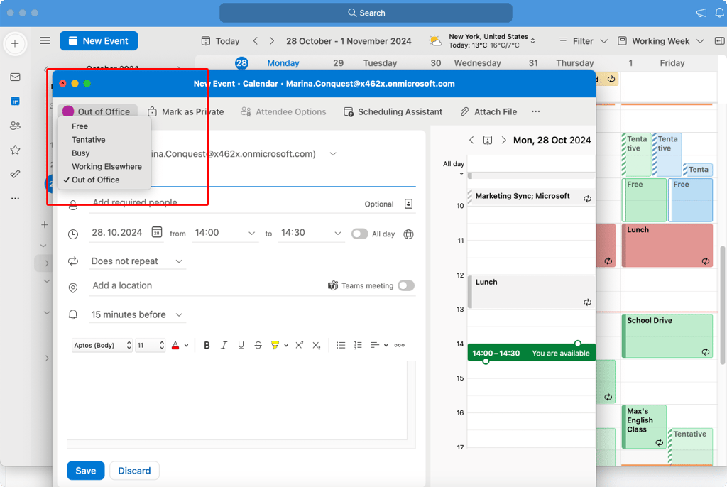727x487 pixels.
Task: Apply superscript formatting
Action: 300,345
